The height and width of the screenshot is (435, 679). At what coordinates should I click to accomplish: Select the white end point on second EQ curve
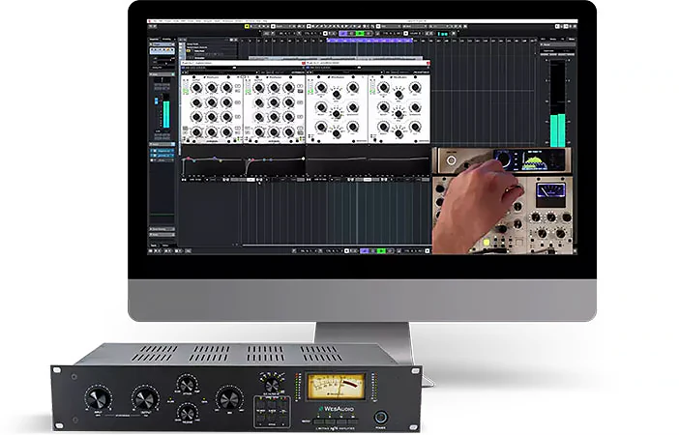(x=303, y=159)
